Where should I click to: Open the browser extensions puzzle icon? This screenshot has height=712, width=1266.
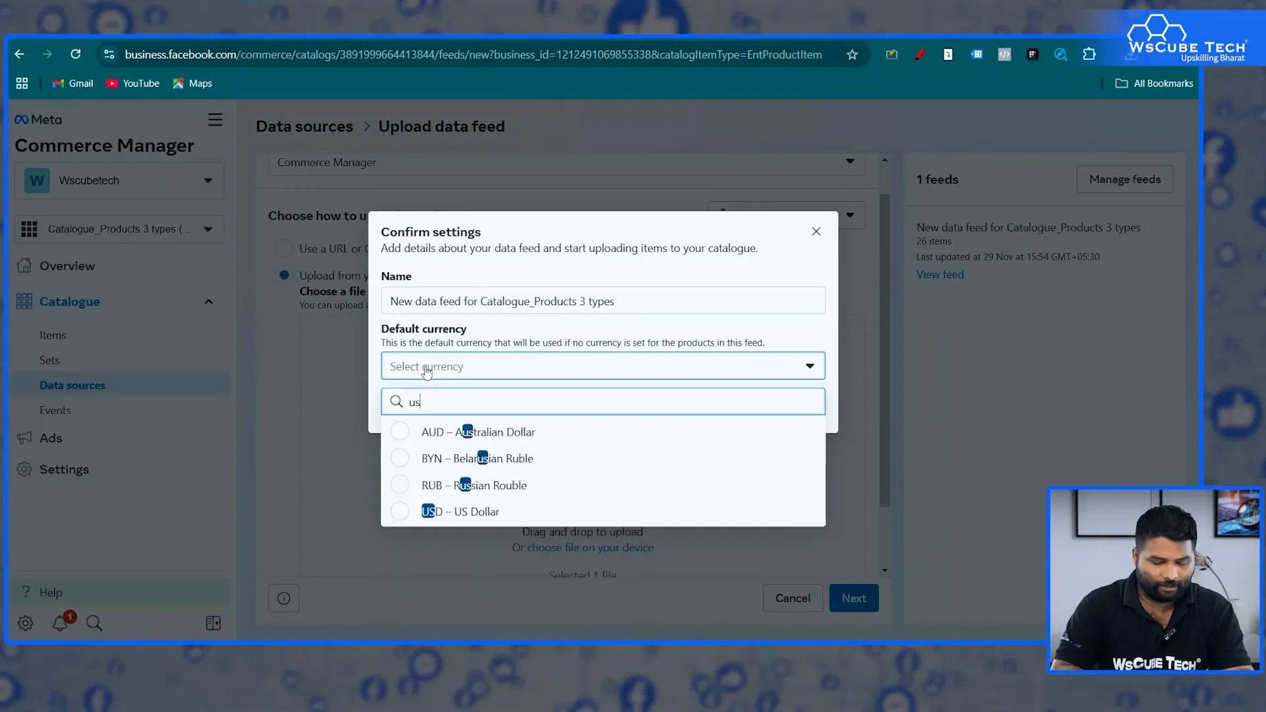coord(1089,55)
